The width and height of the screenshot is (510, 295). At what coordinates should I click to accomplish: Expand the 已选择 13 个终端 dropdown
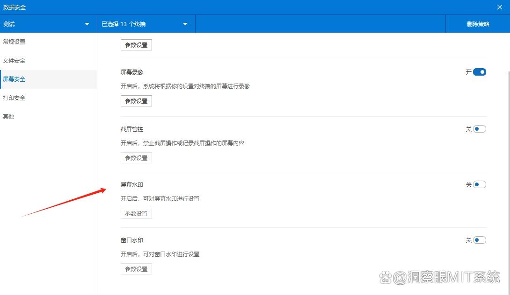tap(185, 24)
